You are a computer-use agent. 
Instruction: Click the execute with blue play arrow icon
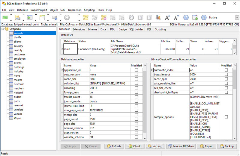(55, 18)
